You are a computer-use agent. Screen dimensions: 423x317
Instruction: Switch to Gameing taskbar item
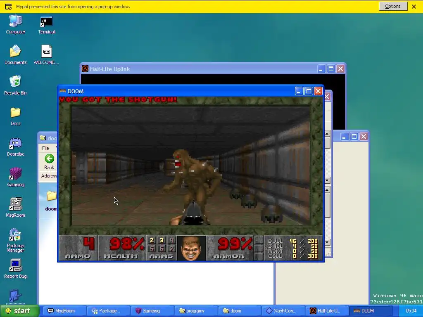(x=153, y=311)
